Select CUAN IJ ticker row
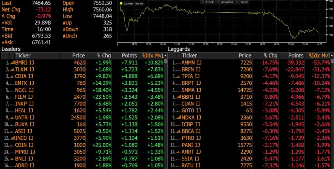The image size is (334, 169). (x=191, y=104)
